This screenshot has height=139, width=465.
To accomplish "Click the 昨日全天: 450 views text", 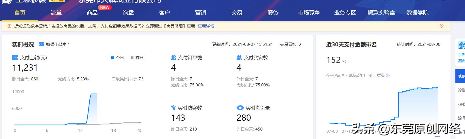I will click(250, 129).
